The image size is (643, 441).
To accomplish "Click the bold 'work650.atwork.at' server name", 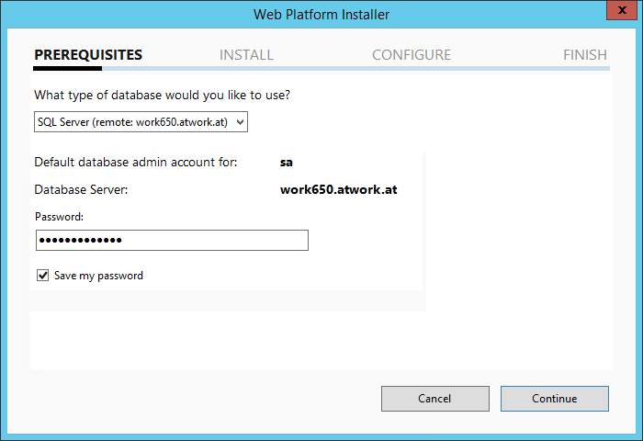I will (338, 190).
